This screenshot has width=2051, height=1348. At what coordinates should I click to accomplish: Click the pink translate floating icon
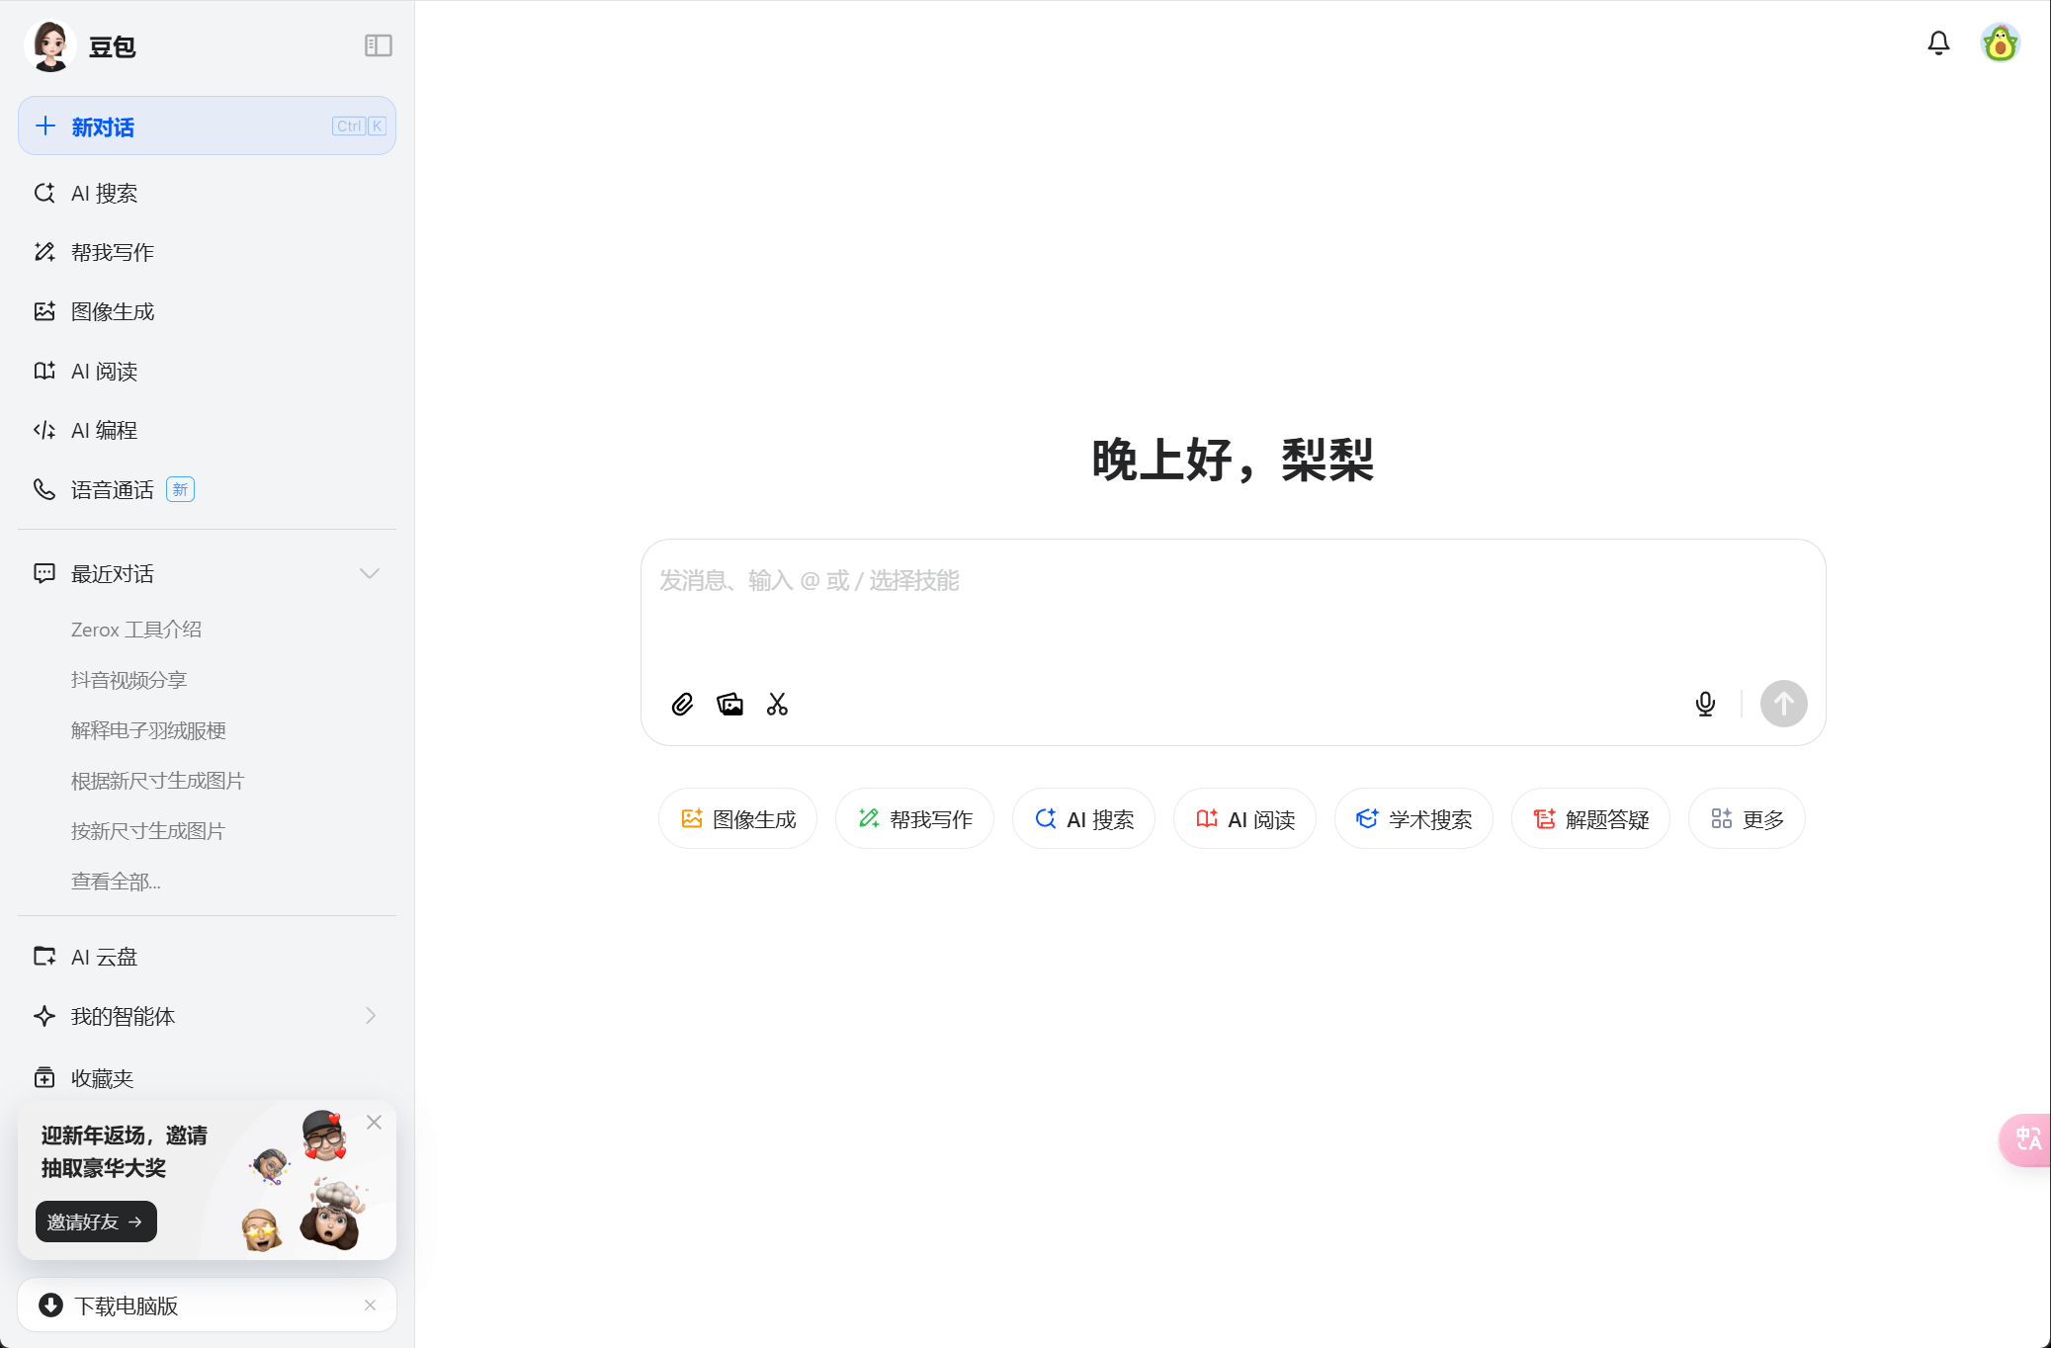(2027, 1139)
